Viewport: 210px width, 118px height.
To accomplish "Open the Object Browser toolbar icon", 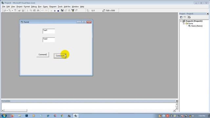I will 73,10.
